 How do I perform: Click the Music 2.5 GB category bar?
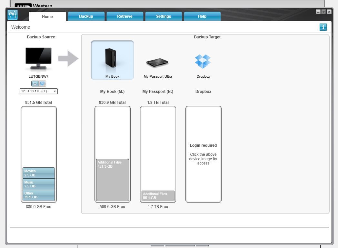[x=39, y=184]
